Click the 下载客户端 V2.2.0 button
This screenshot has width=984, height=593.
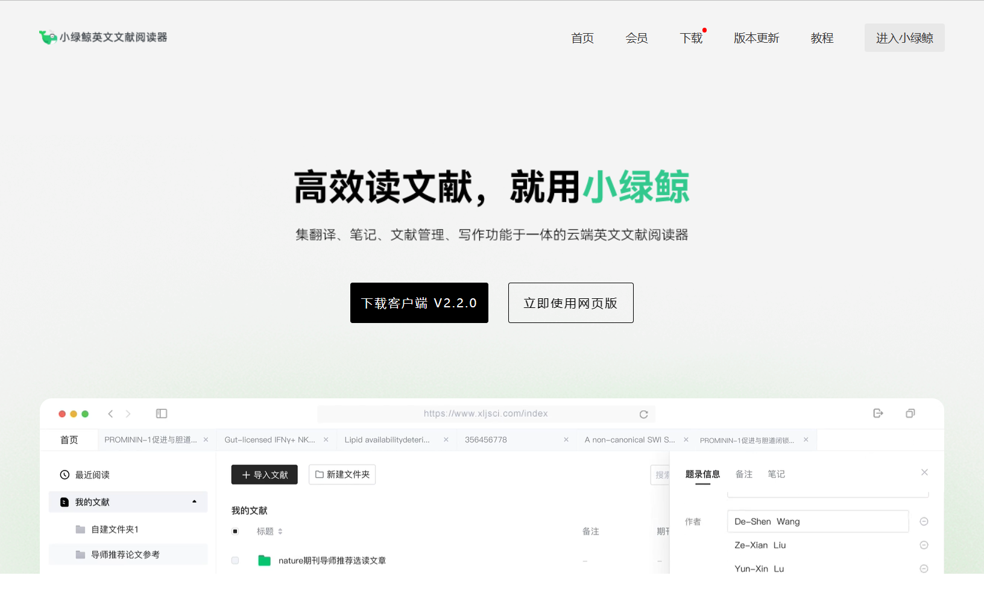pyautogui.click(x=419, y=303)
